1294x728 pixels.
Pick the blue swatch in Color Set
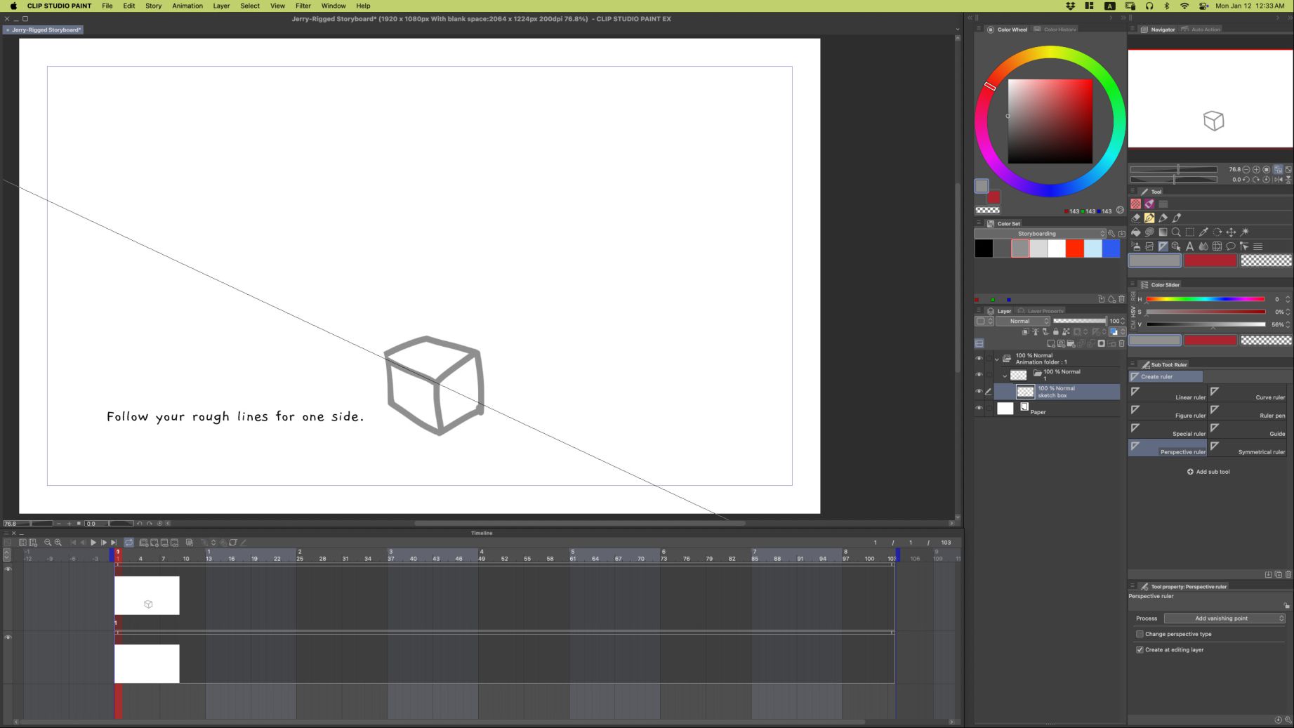[1111, 249]
